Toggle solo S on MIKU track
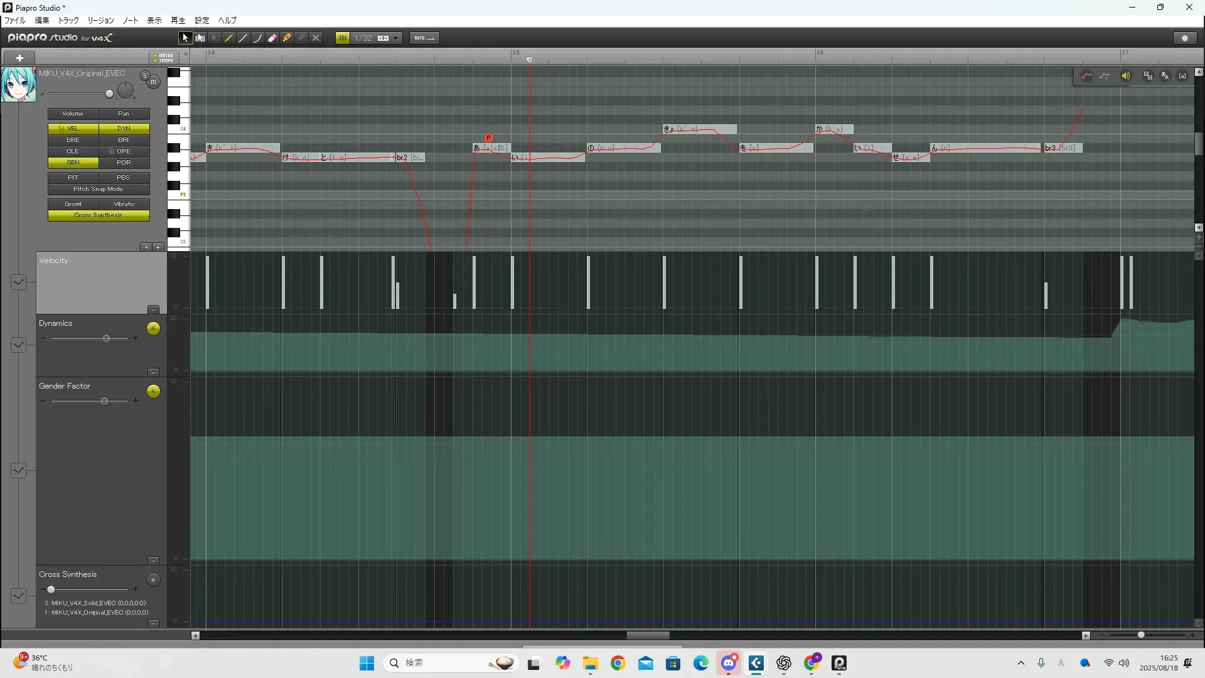1205x678 pixels. 144,76
